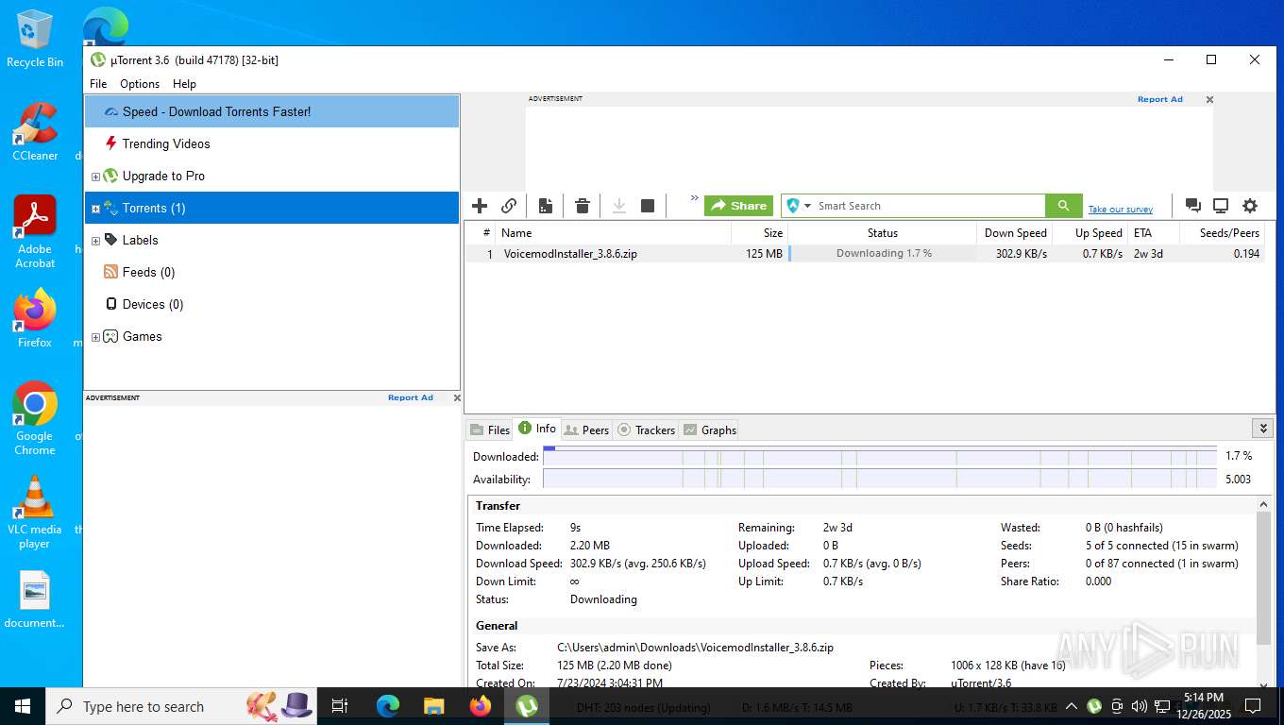
Task: Click uTorrent tray icon in system tray
Action: coord(1094,706)
